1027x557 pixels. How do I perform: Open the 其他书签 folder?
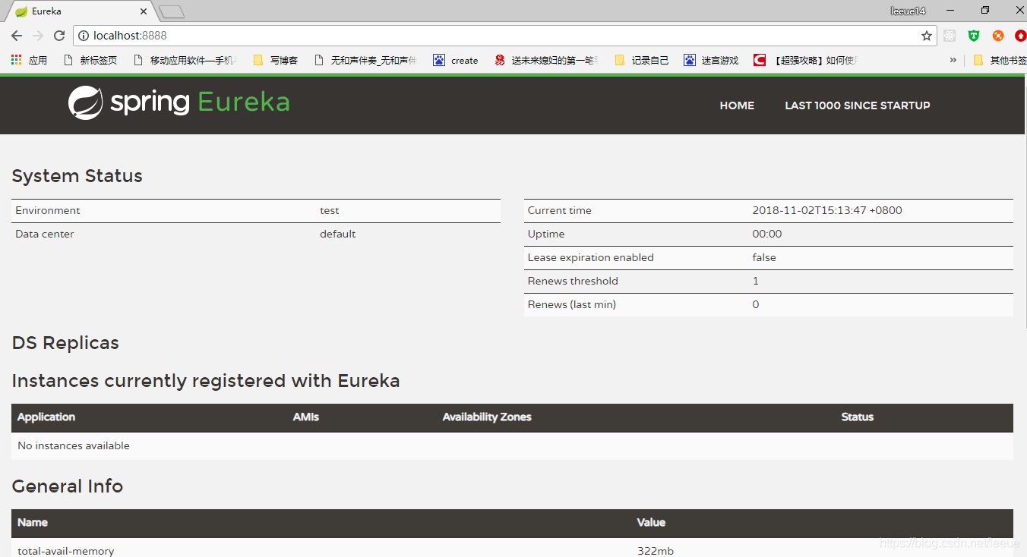coord(1000,60)
